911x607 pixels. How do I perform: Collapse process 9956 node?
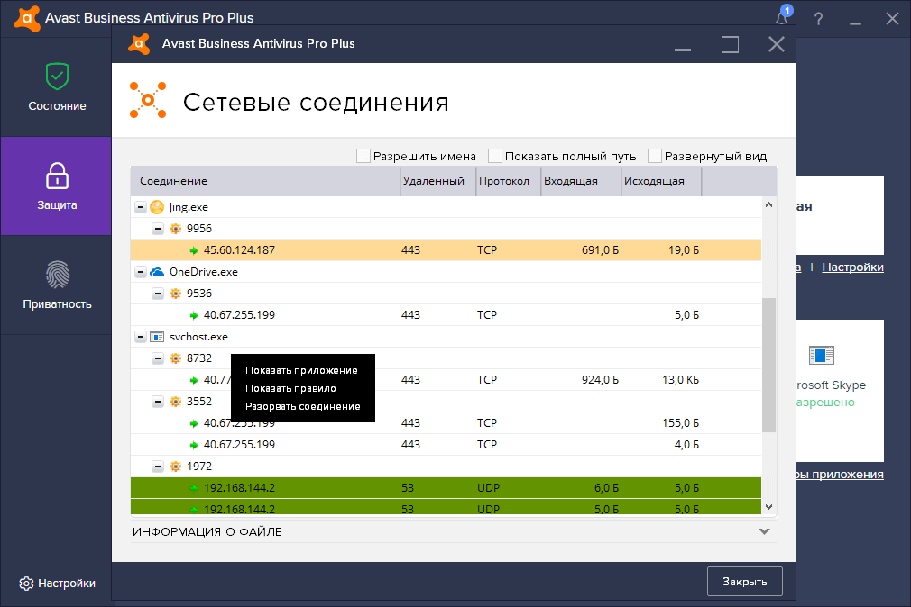(158, 229)
